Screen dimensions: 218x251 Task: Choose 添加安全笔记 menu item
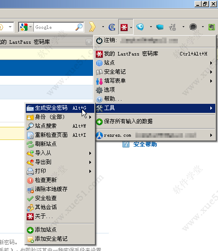pos(60,239)
